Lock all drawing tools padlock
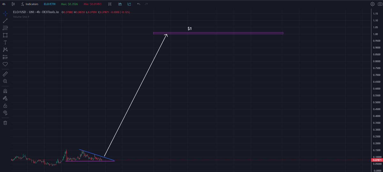 pyautogui.click(x=5, y=106)
